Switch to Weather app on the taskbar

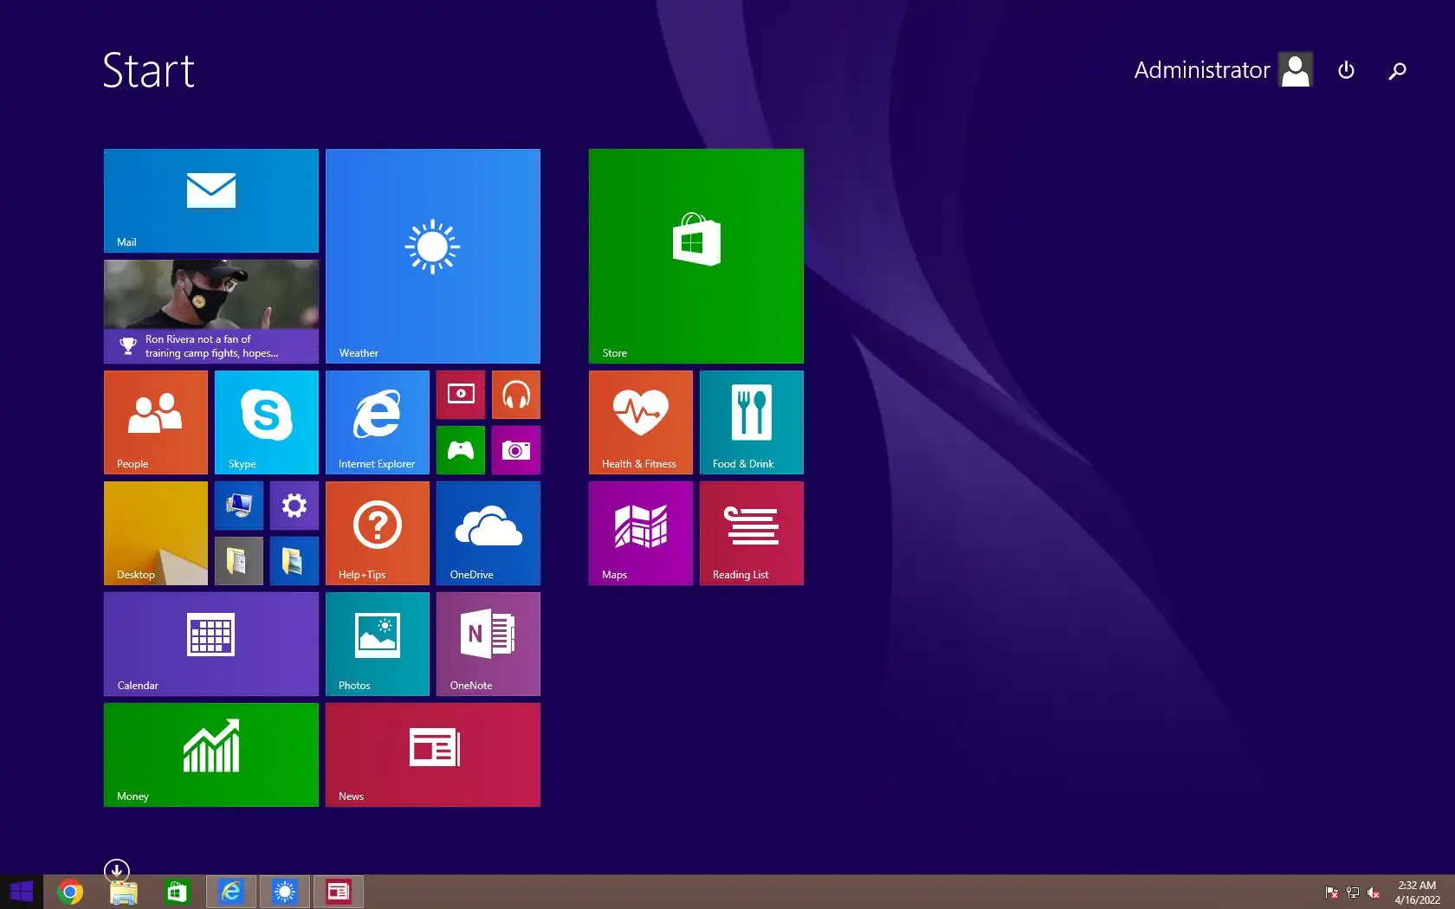[285, 892]
